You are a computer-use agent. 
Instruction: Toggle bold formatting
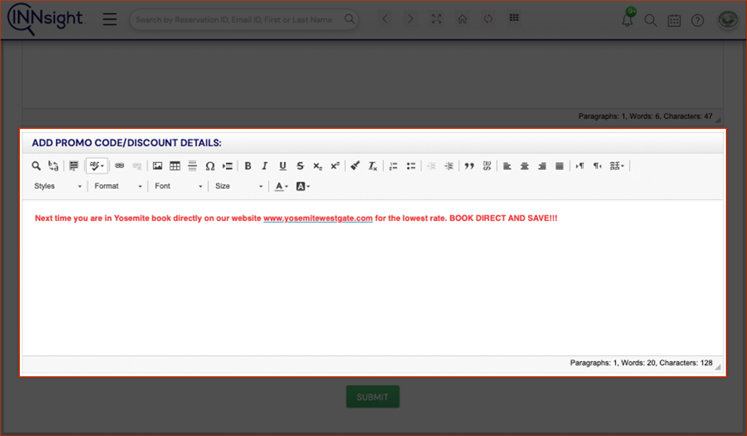click(x=248, y=166)
